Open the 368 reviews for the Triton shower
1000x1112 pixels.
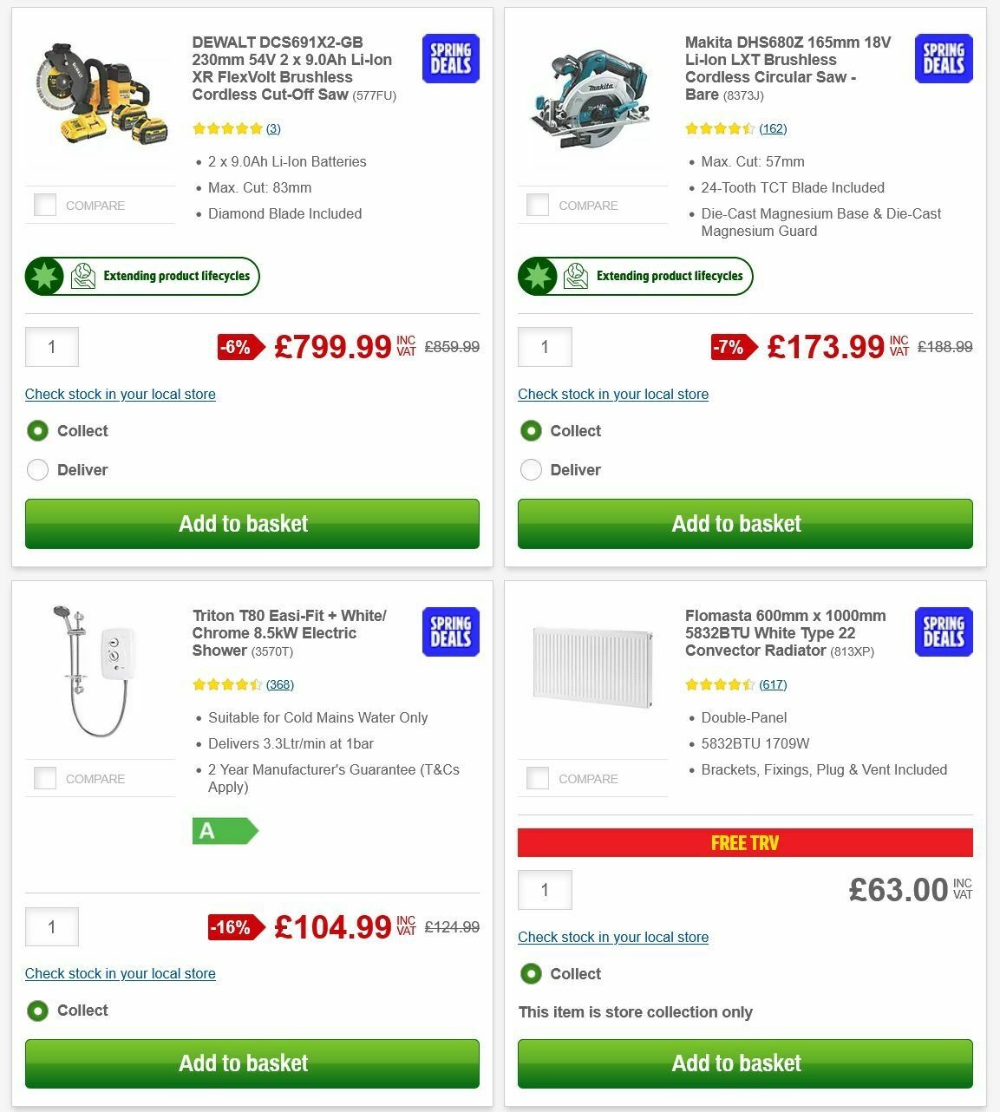[x=279, y=684]
